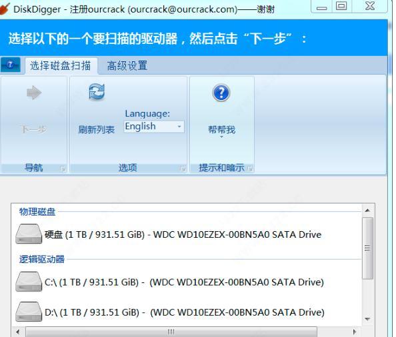Click the D:\ logical drive icon
The height and width of the screenshot is (337, 396).
[x=29, y=312]
